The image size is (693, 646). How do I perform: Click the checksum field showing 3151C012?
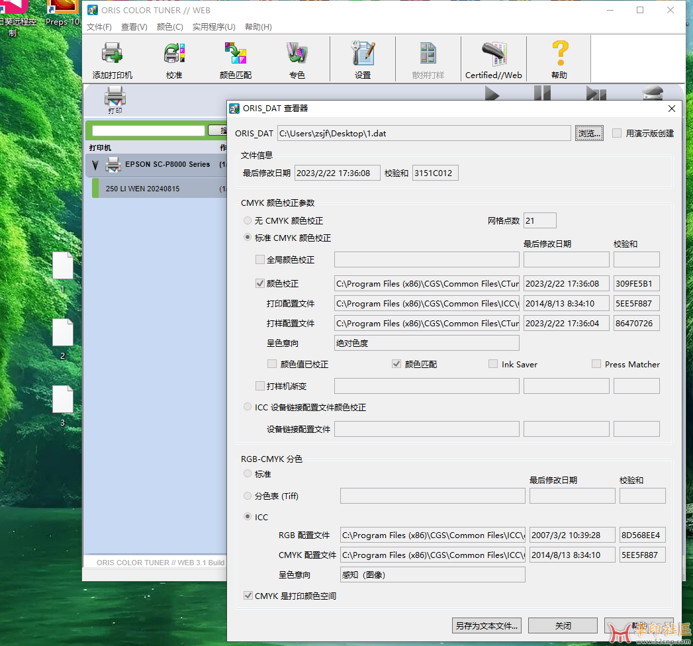[x=435, y=173]
